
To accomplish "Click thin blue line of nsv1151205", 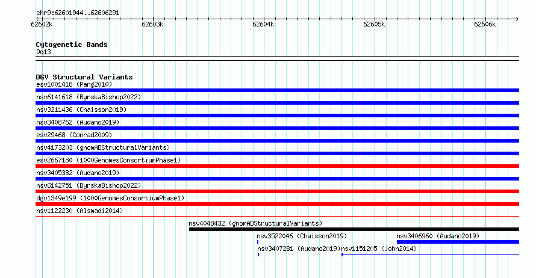I will coord(431,255).
